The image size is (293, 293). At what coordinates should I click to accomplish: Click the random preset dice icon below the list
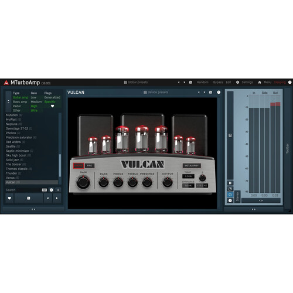pyautogui.click(x=29, y=198)
